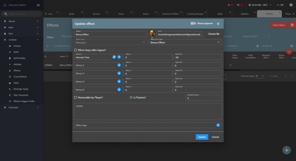This screenshot has height=161, width=296.
Task: Open the Effect Sub Type dropdown
Action: (185, 42)
